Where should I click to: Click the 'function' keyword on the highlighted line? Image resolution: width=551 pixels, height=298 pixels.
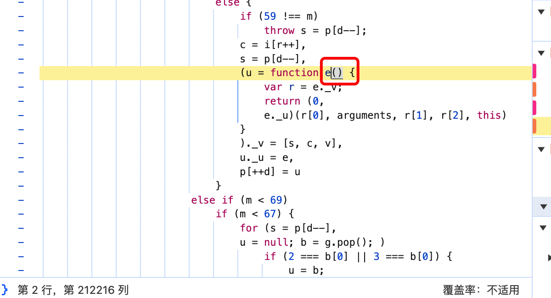(x=294, y=72)
